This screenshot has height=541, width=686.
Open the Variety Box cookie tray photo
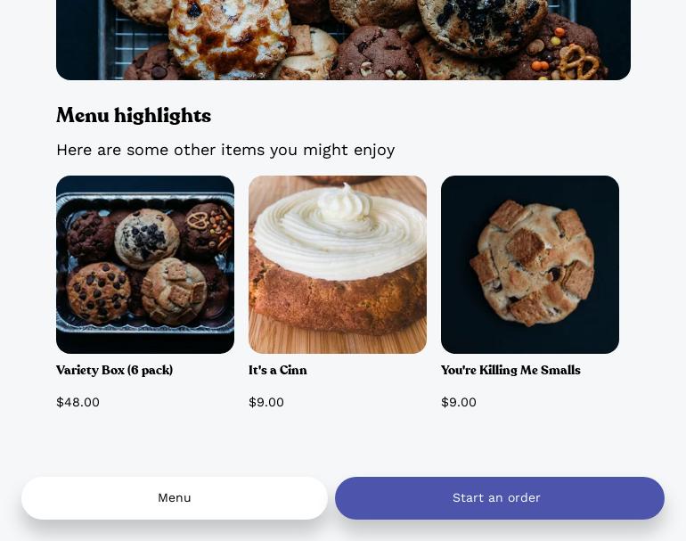145,265
